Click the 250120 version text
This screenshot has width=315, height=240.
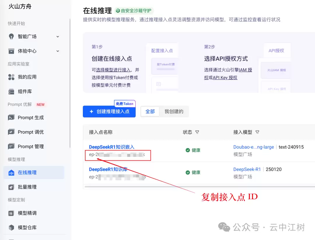pyautogui.click(x=274, y=169)
